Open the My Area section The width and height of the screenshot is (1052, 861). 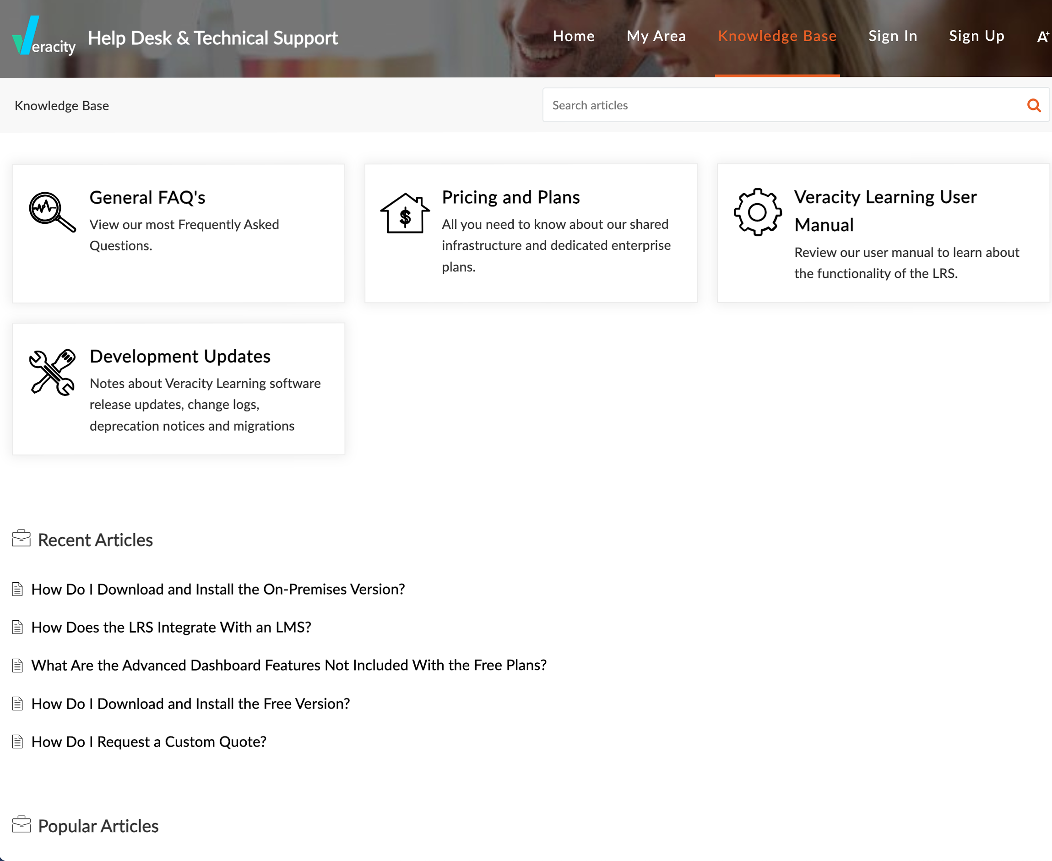656,36
